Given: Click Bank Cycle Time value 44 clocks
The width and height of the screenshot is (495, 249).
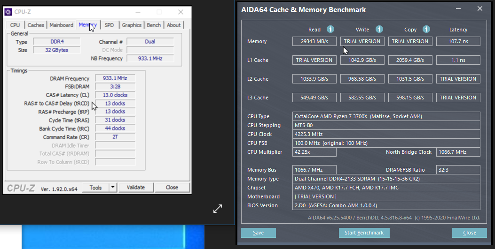Looking at the screenshot, I should pos(115,128).
